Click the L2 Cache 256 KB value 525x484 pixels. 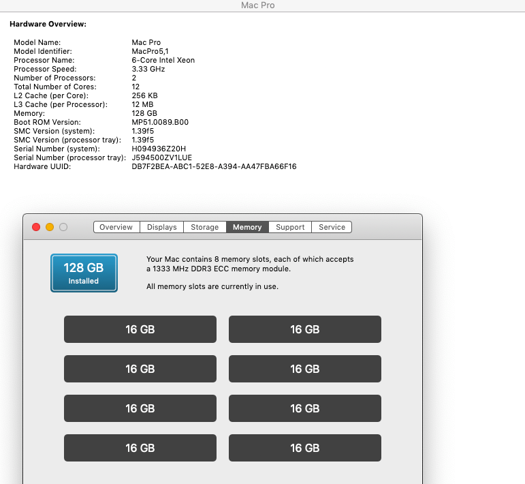(144, 95)
